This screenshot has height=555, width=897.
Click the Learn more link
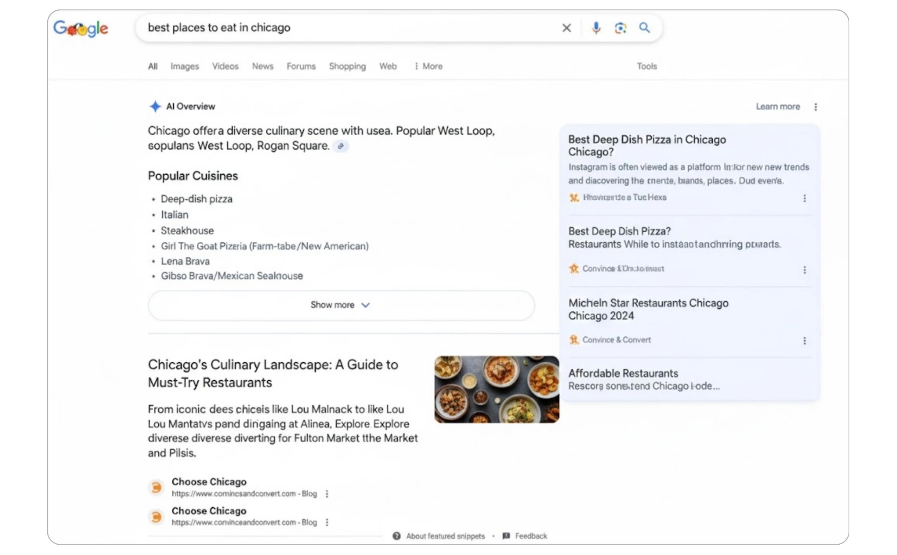coord(778,107)
